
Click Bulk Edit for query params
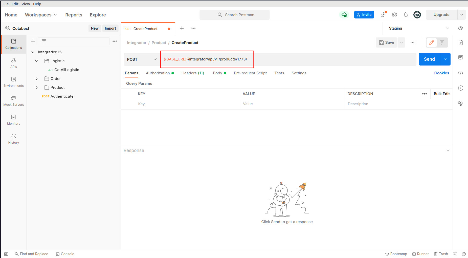(442, 94)
